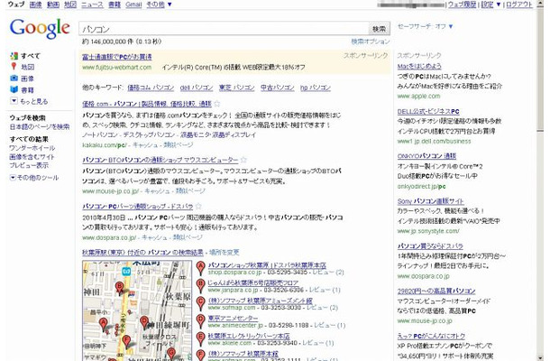The width and height of the screenshot is (550, 361).
Task: Star the ドスパラ PCパーツ result
Action: [x=198, y=206]
